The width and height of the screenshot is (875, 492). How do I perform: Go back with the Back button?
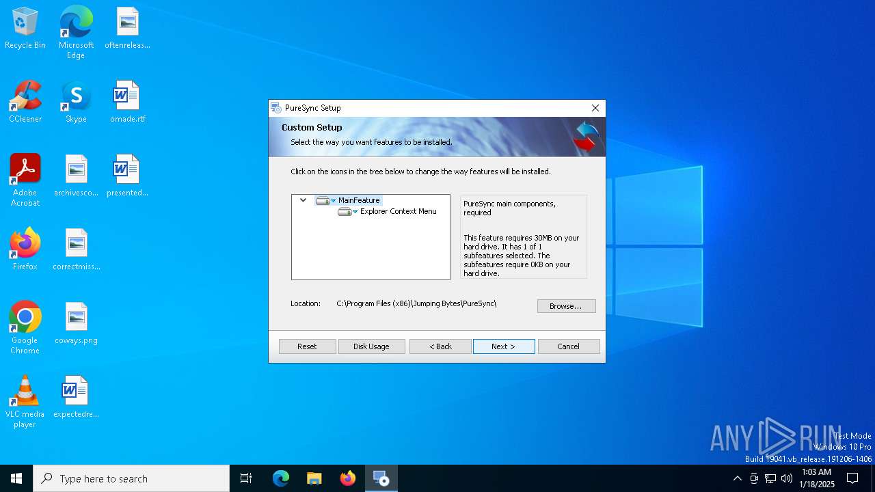[x=440, y=346]
